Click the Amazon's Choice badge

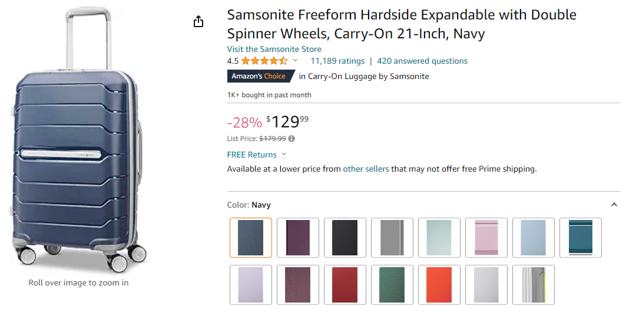tap(259, 76)
